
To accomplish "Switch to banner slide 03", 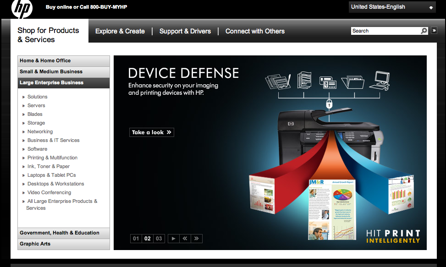I will pyautogui.click(x=159, y=239).
